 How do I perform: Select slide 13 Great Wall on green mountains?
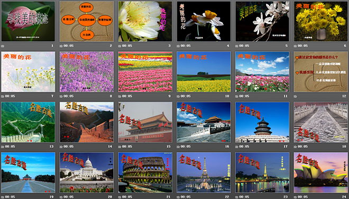click(28, 122)
